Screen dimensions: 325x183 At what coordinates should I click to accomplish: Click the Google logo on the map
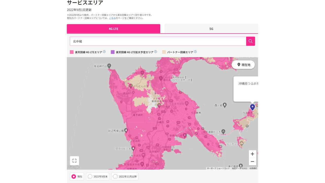pyautogui.click(x=73, y=167)
